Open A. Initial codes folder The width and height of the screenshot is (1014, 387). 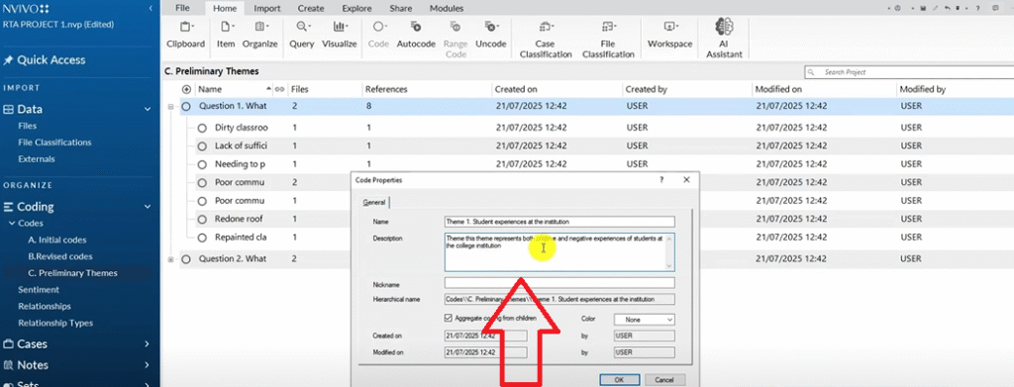(x=56, y=240)
